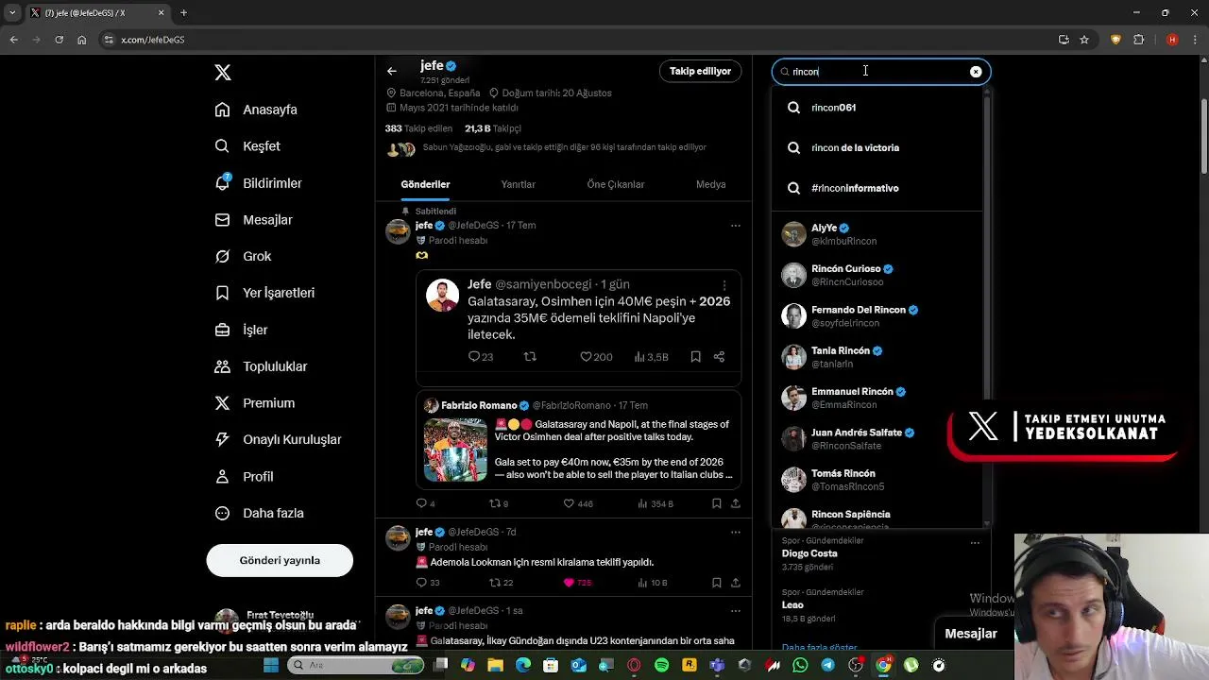Open Onaylı Kuruluşlar page

(x=278, y=439)
